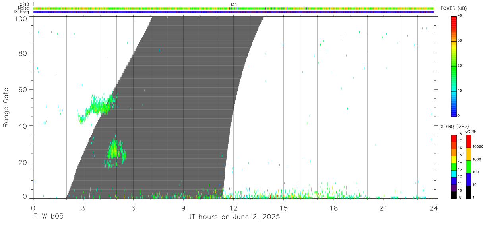
Task: Click the TX Freq color strip above plot
Action: pos(234,12)
